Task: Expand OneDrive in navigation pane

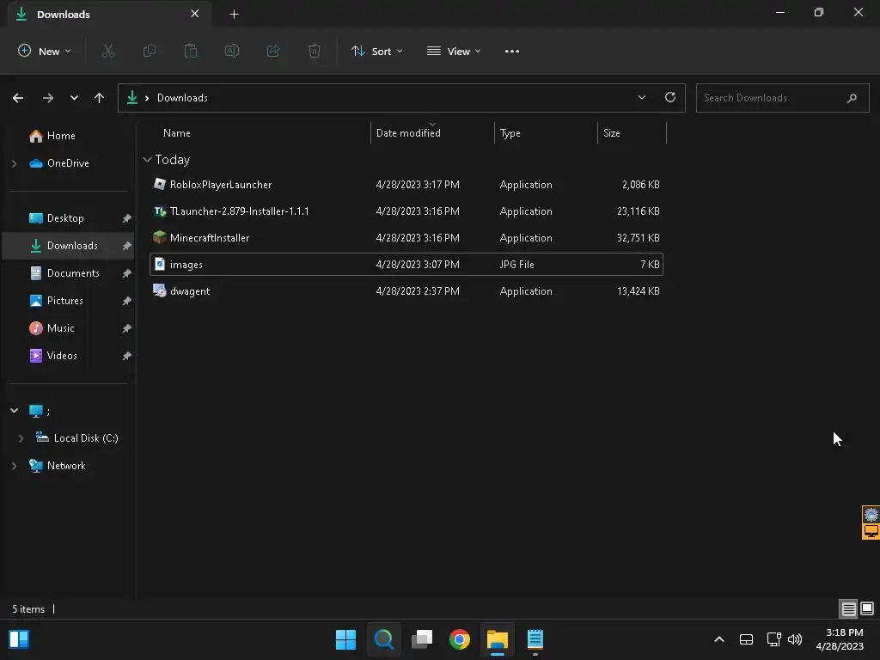Action: click(14, 163)
